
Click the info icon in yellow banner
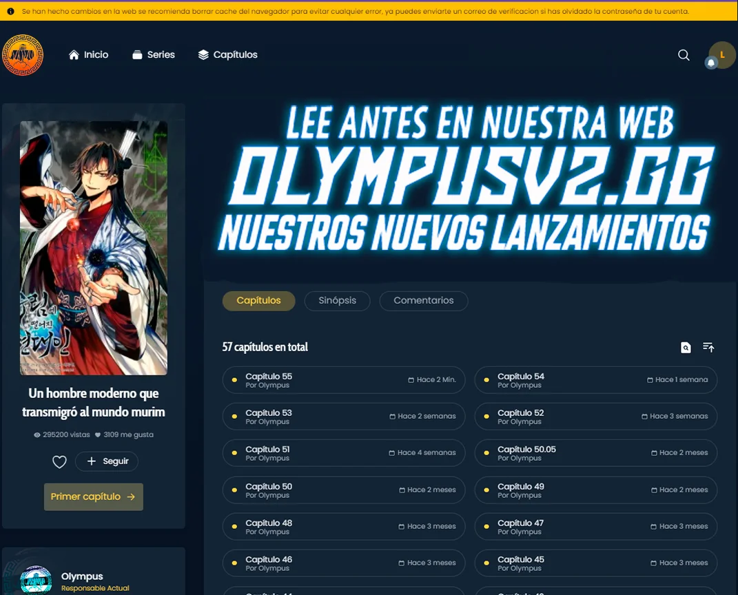[10, 12]
